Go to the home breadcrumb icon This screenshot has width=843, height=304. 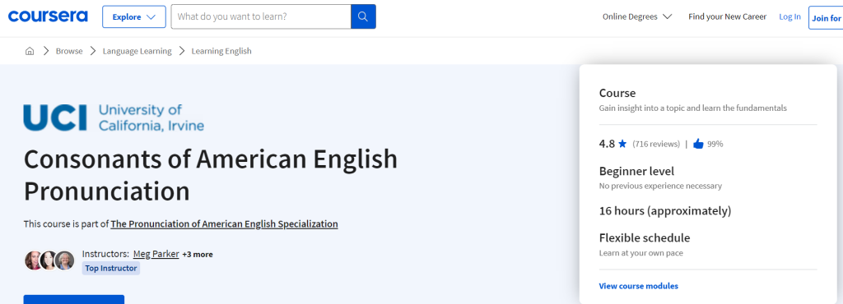[x=30, y=51]
